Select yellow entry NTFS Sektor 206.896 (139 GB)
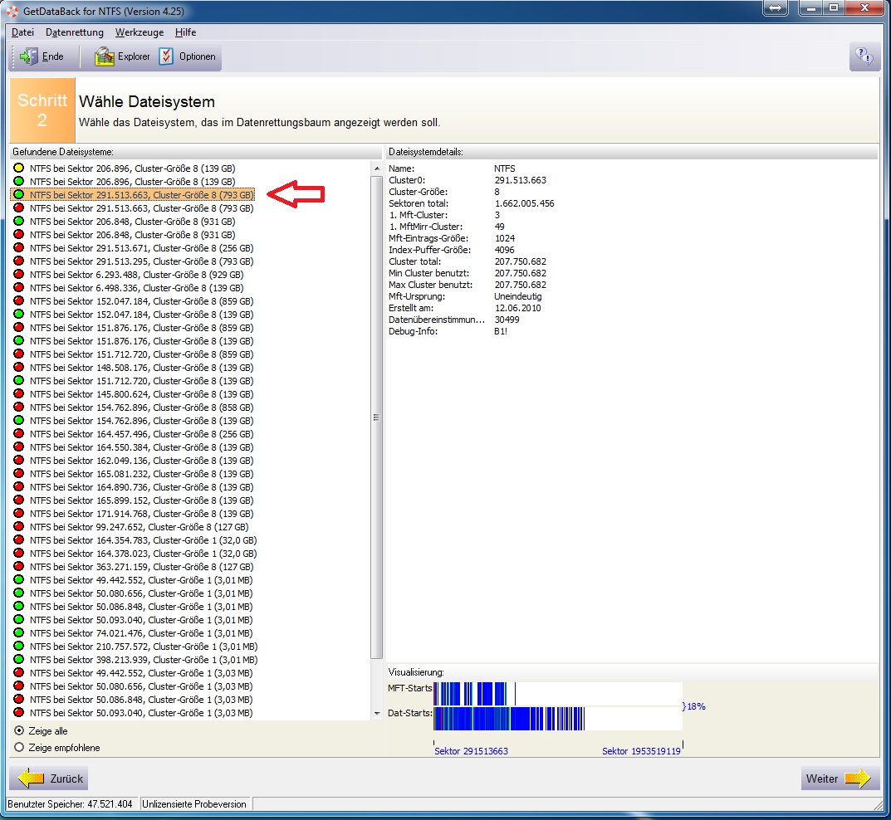 (132, 168)
